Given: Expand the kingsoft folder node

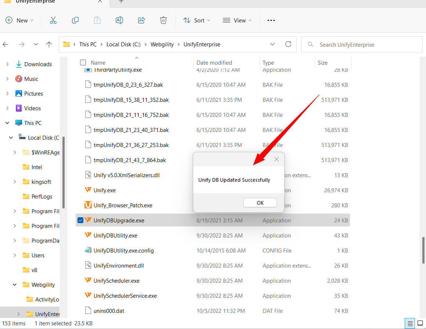Looking at the screenshot, I should pyautogui.click(x=15, y=182).
